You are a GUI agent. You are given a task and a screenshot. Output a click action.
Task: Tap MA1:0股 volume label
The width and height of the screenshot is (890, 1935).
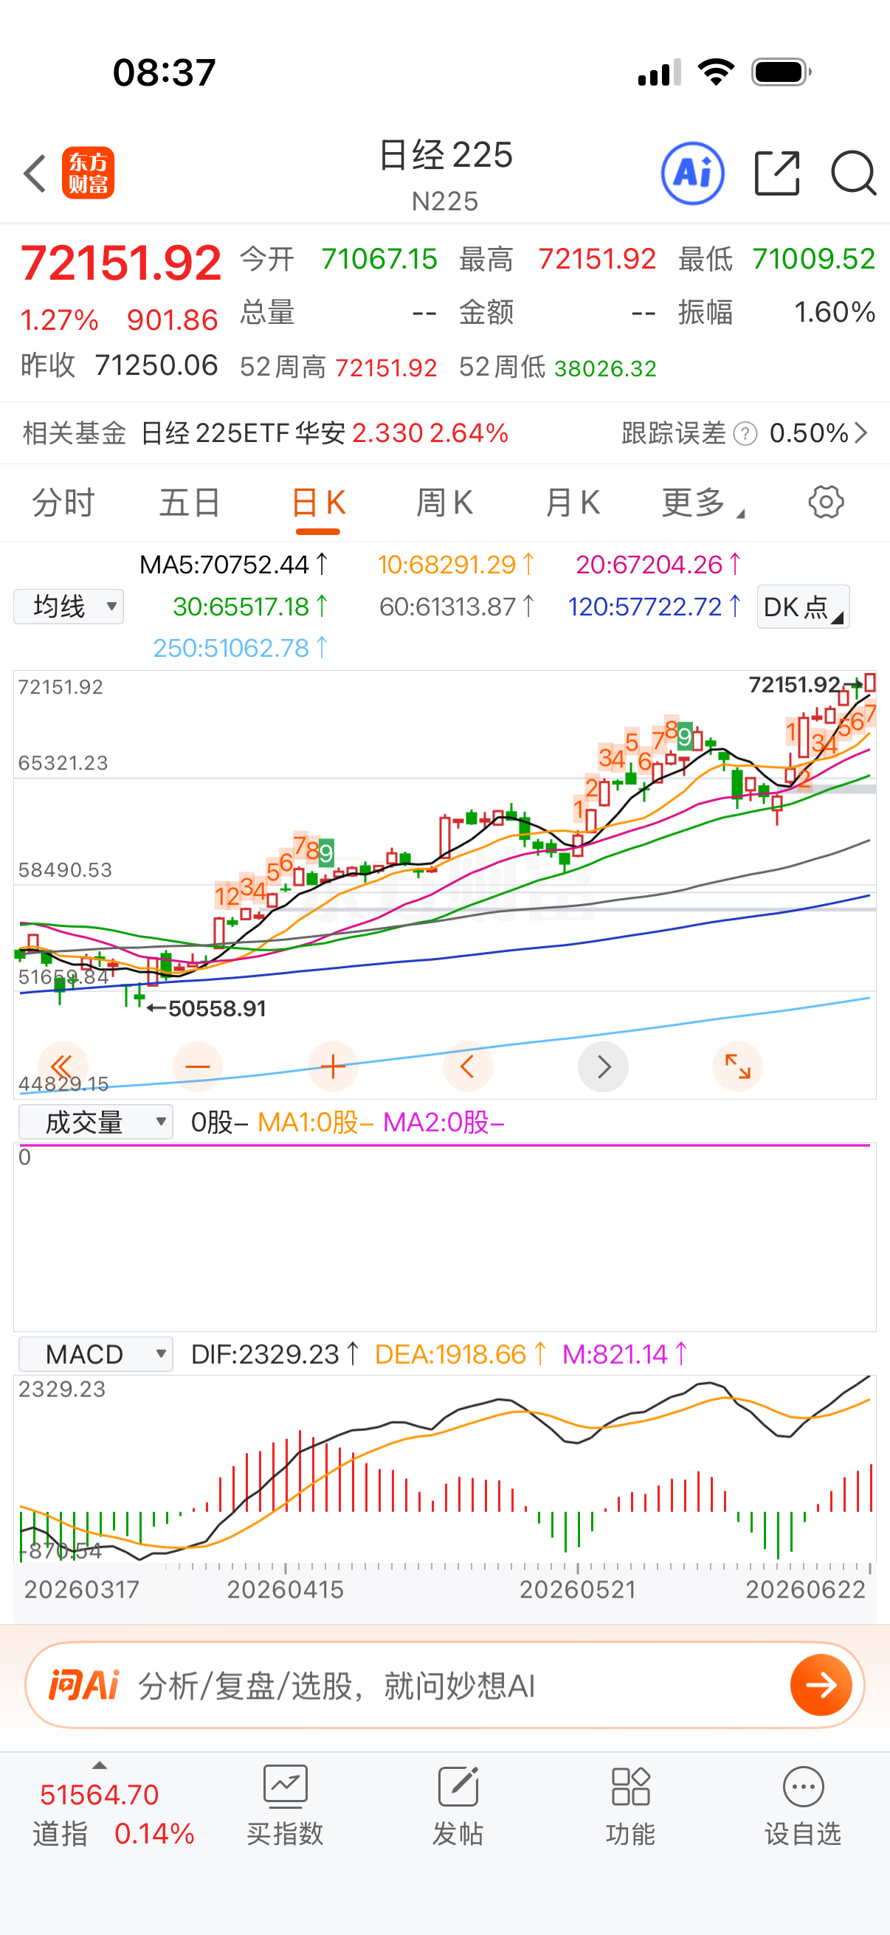pos(315,1122)
